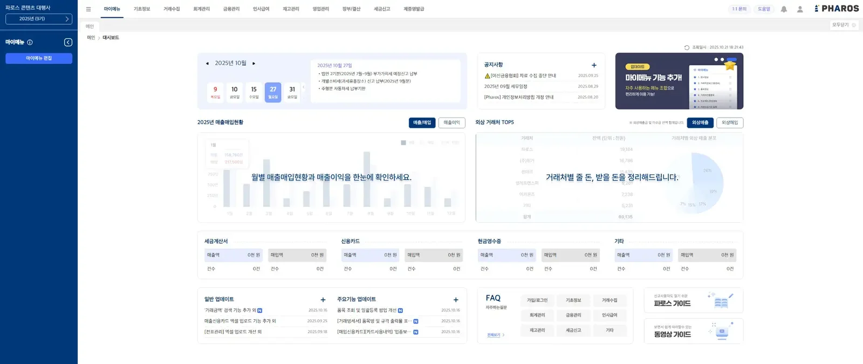This screenshot has height=364, width=863.
Task: Collapse the 마이메뉴 sidebar panel
Action: point(68,42)
